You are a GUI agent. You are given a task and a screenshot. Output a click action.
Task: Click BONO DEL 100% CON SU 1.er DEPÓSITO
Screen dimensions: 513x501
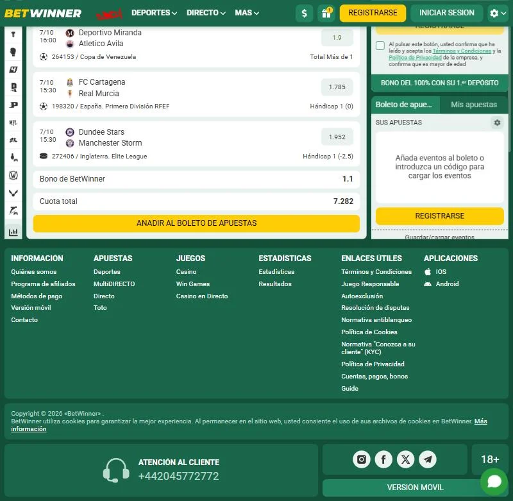(439, 83)
